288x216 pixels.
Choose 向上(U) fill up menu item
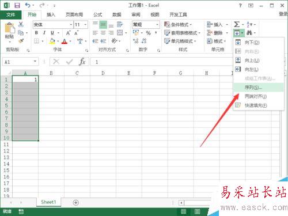point(259,60)
